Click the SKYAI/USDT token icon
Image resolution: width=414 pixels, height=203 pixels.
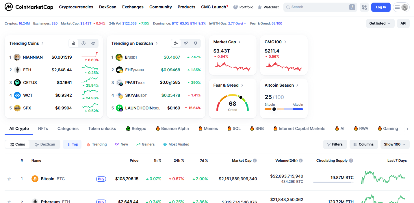[x=120, y=95]
